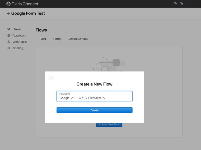Screen dimensions: 201x150
Task: Open Sharing in the left sidebar
Action: tap(18, 48)
